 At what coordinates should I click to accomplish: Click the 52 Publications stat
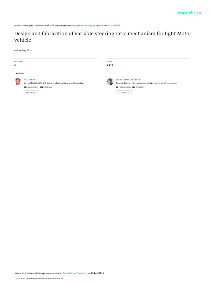pyautogui.click(x=31, y=87)
